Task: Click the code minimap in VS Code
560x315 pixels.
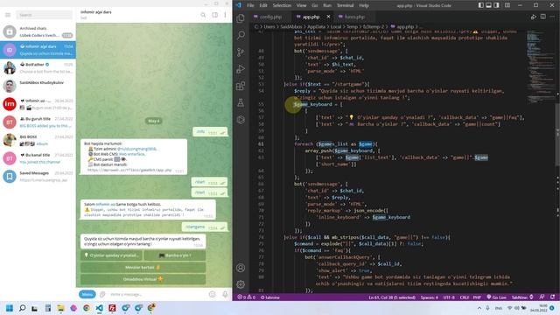Action: 540,68
